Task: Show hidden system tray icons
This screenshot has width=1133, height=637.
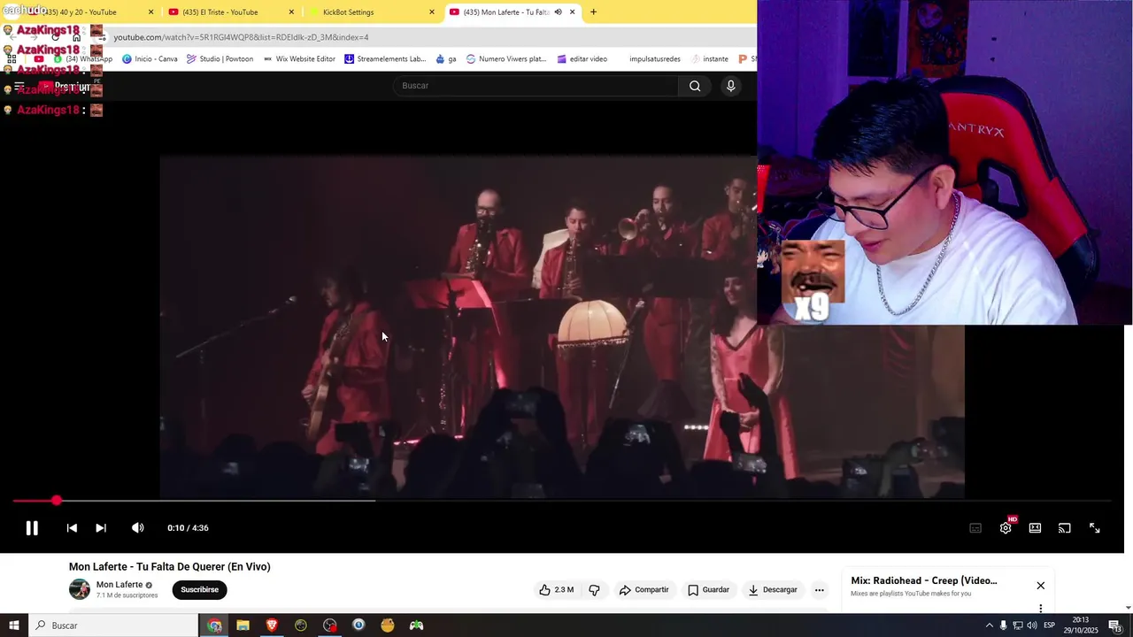Action: coord(989,625)
